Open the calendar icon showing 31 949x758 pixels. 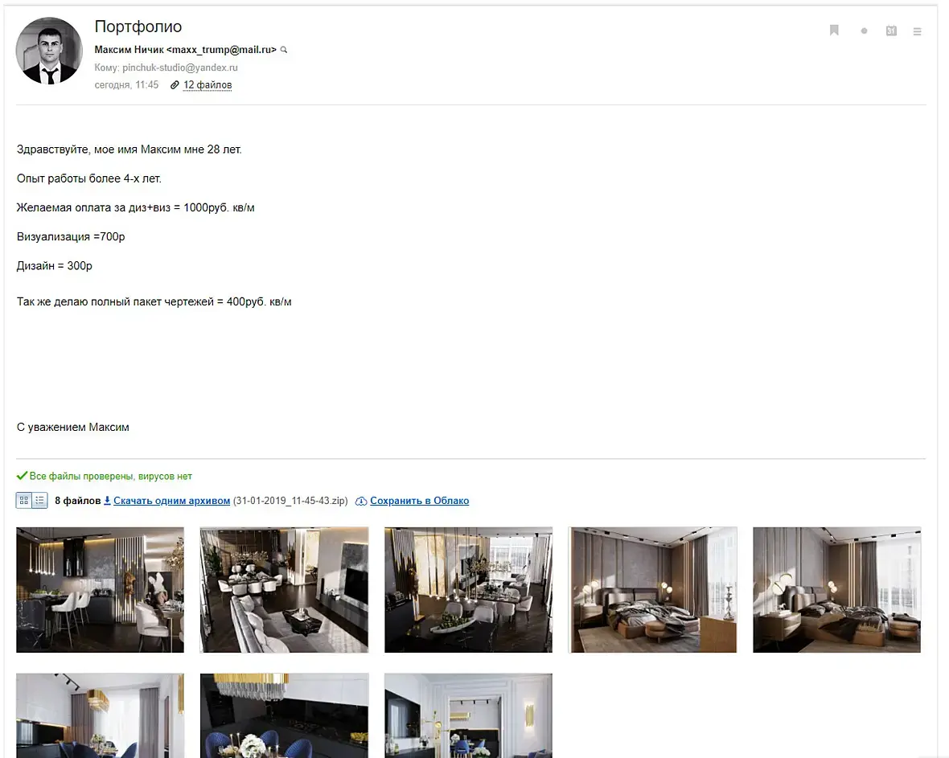(891, 31)
